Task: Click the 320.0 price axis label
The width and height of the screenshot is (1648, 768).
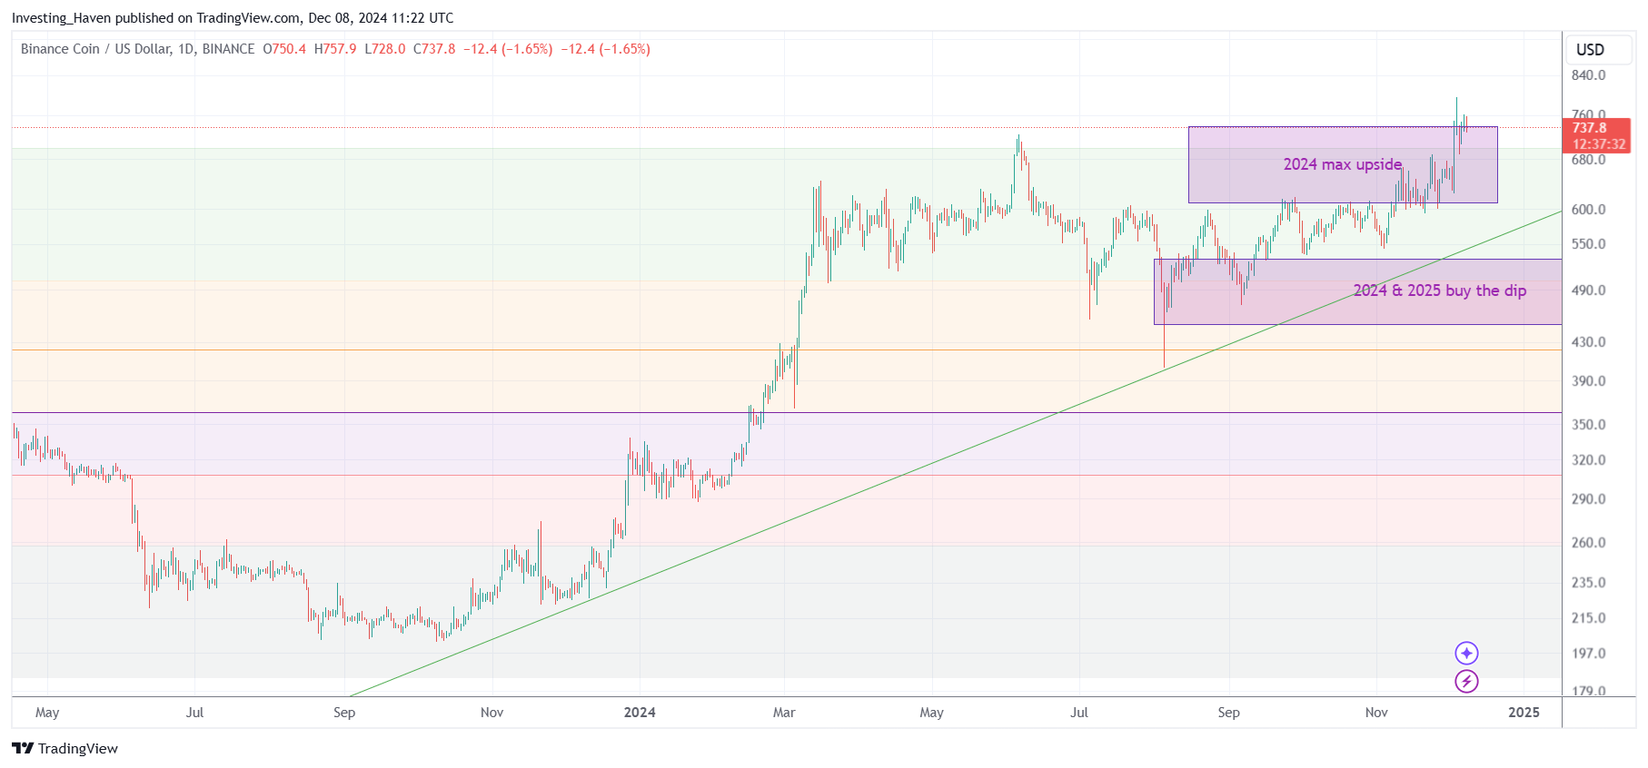Action: click(x=1588, y=460)
